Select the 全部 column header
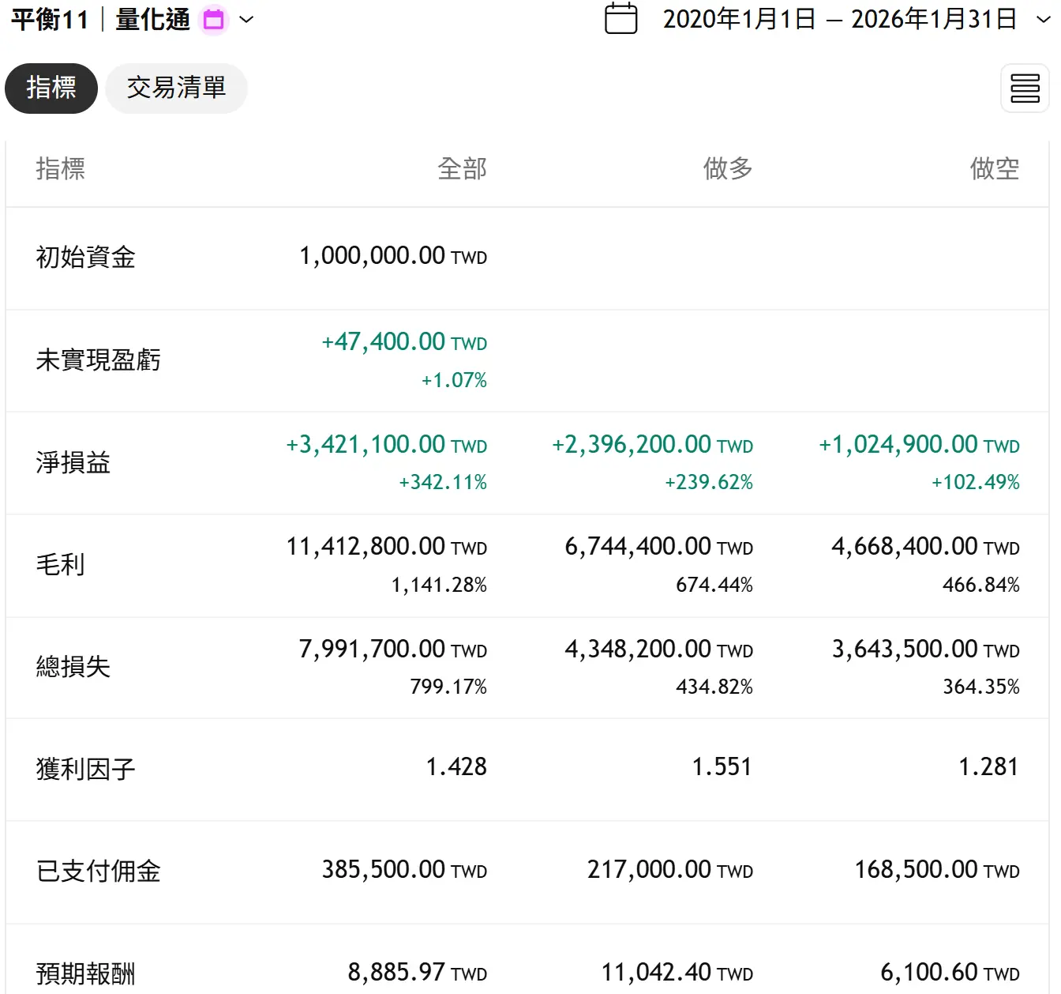The width and height of the screenshot is (1061, 994). pyautogui.click(x=462, y=168)
